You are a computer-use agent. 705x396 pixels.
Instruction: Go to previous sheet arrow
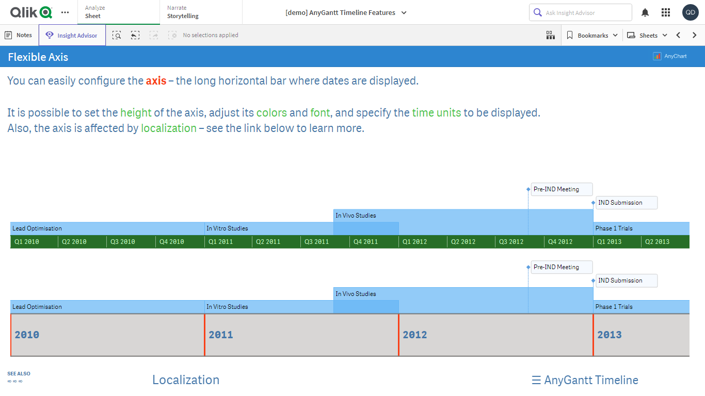678,35
